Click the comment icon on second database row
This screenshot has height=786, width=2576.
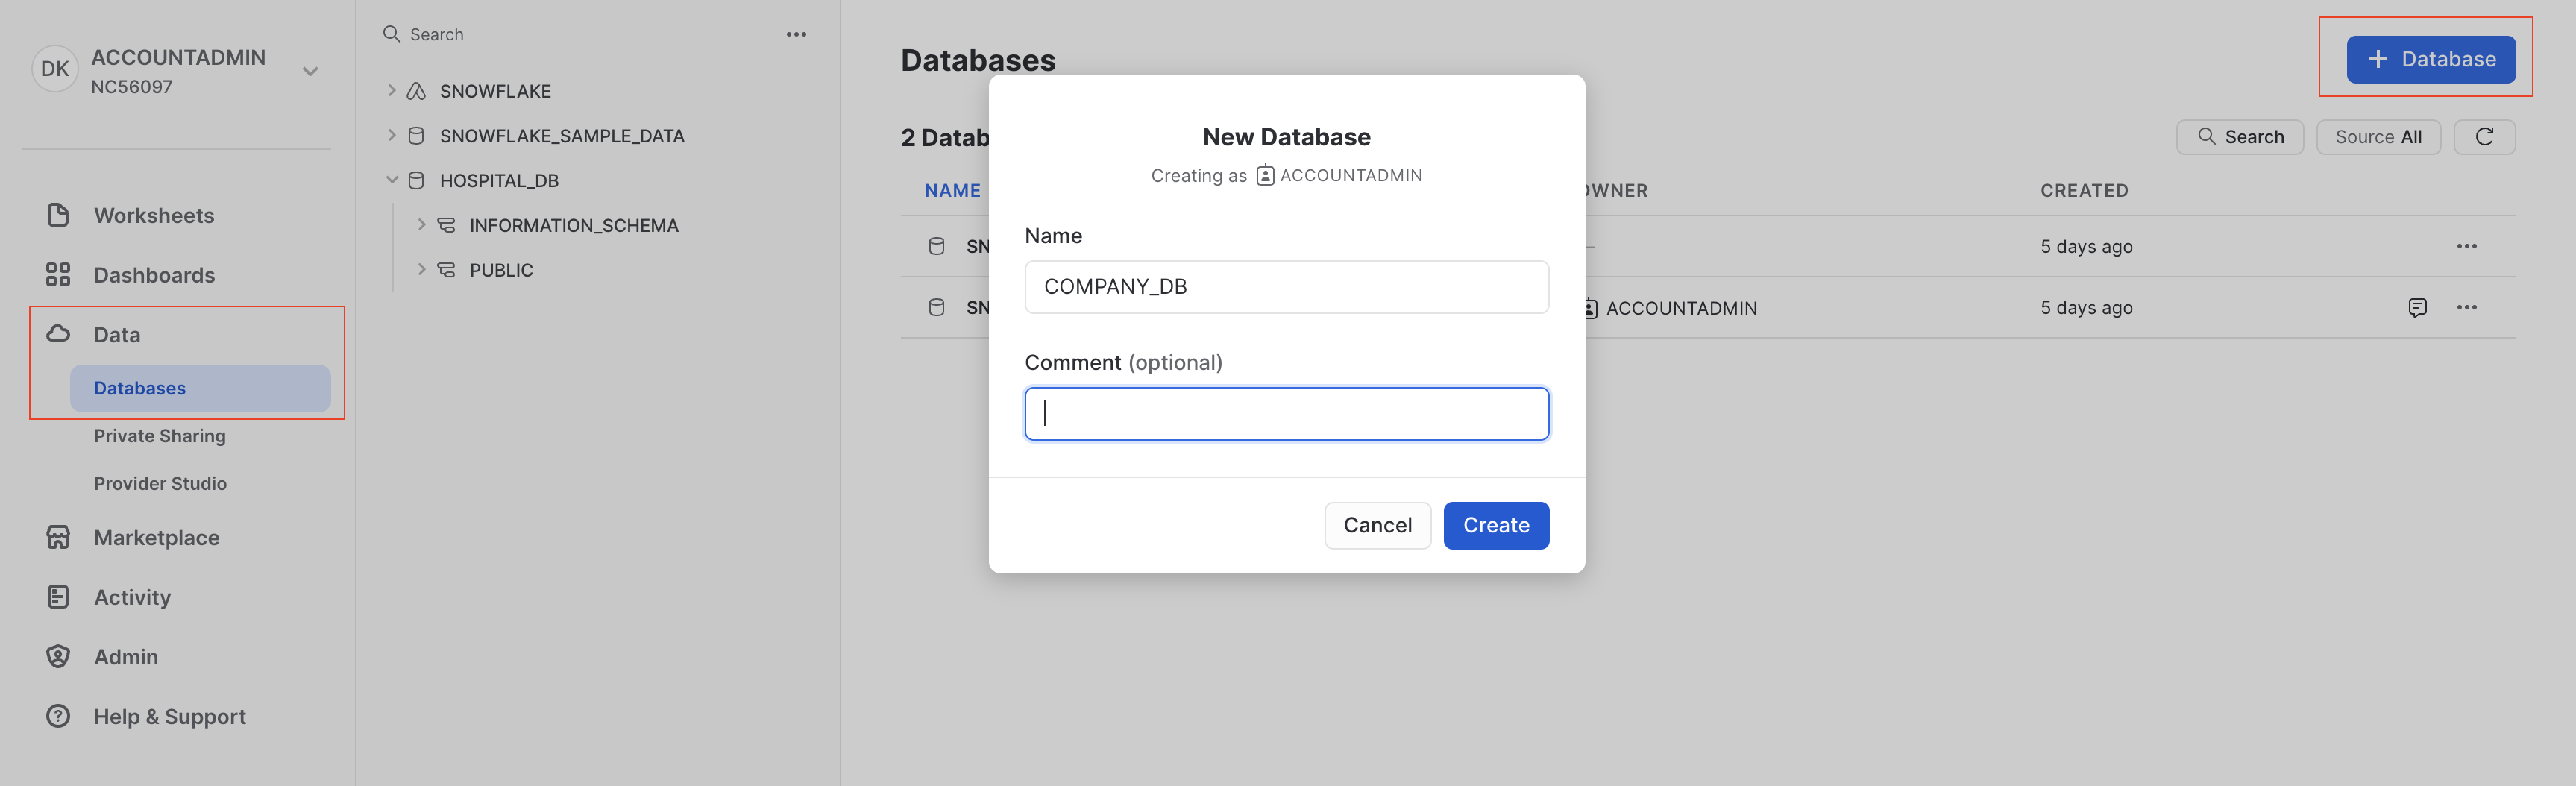coord(2417,308)
